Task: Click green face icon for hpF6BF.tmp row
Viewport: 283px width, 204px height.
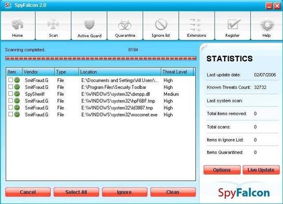Action: (x=17, y=100)
